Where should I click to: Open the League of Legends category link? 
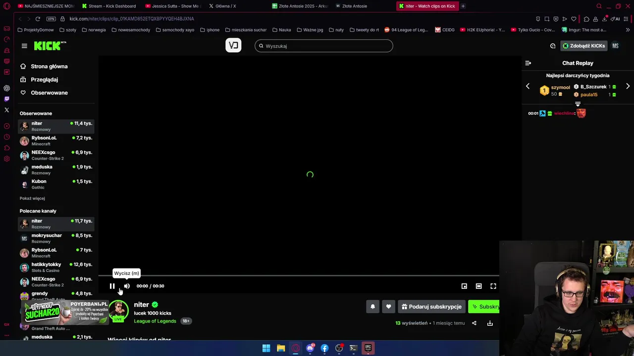(x=155, y=321)
